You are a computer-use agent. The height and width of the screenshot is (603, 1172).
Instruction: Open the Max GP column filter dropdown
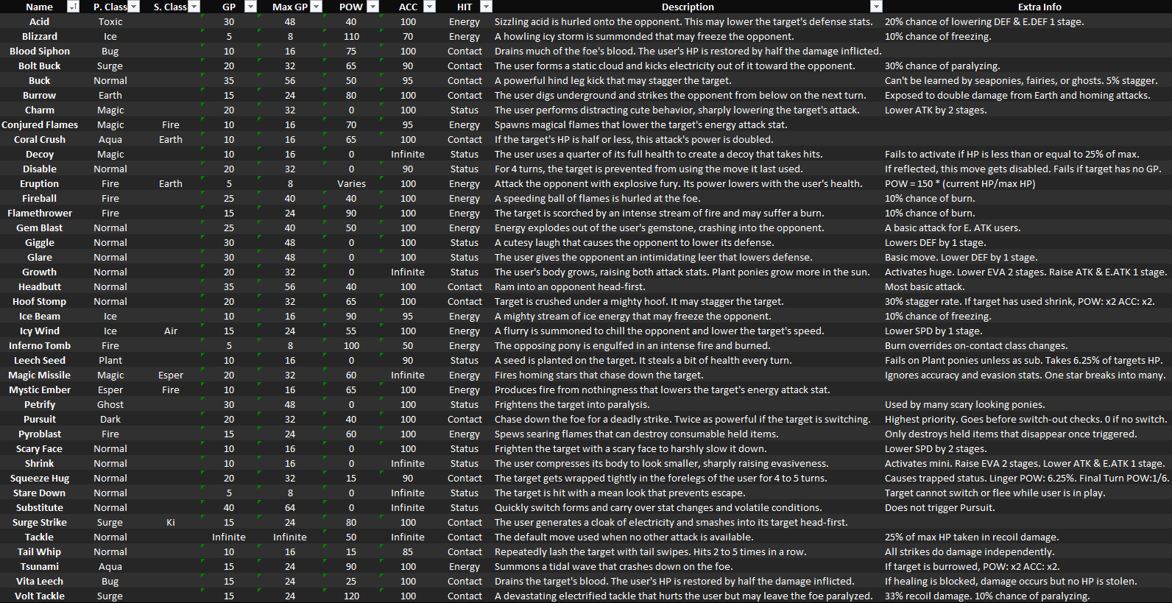316,7
